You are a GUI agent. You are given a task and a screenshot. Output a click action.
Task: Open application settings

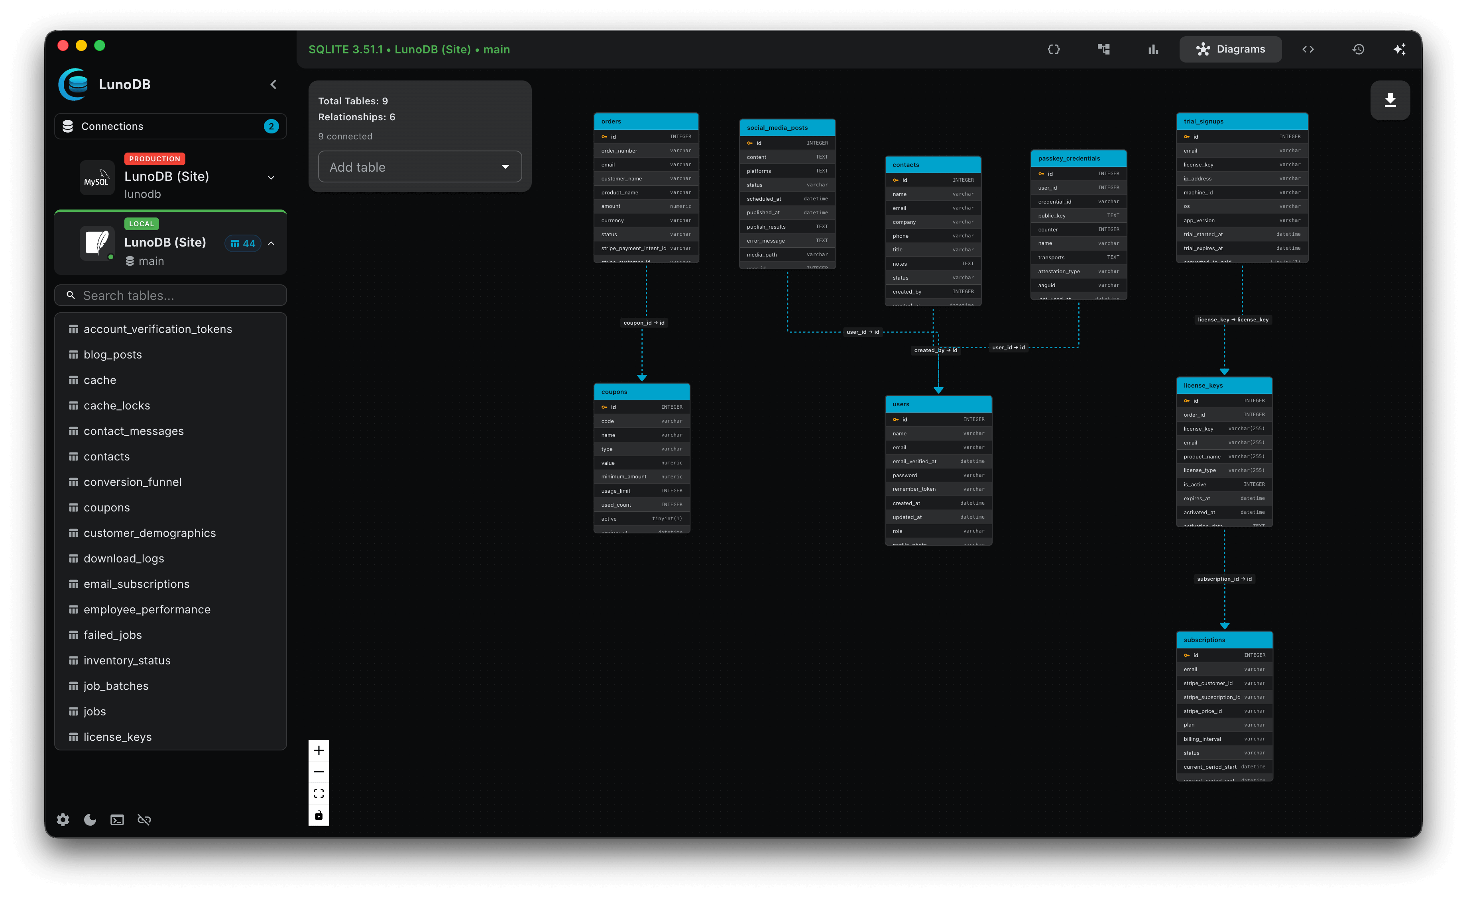(63, 819)
